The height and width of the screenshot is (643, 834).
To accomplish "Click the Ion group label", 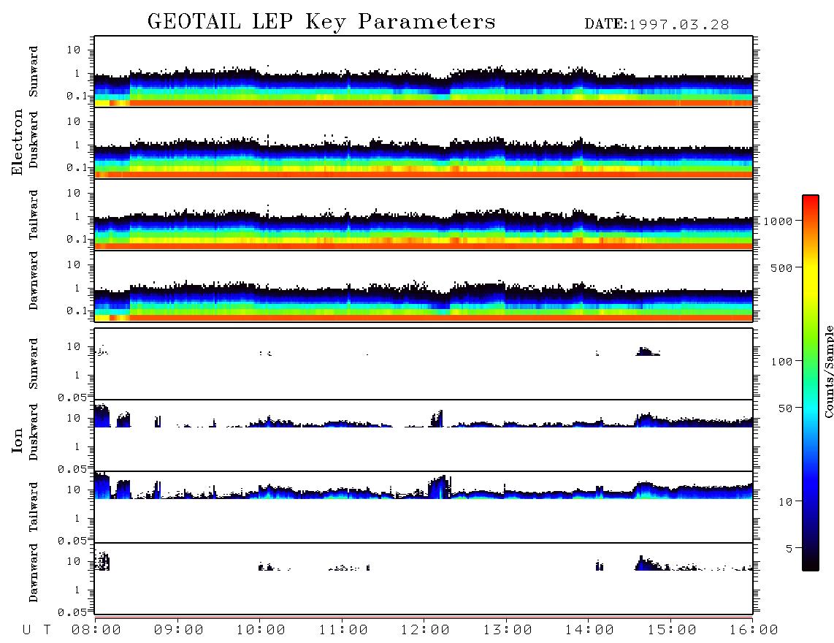I will [x=17, y=440].
